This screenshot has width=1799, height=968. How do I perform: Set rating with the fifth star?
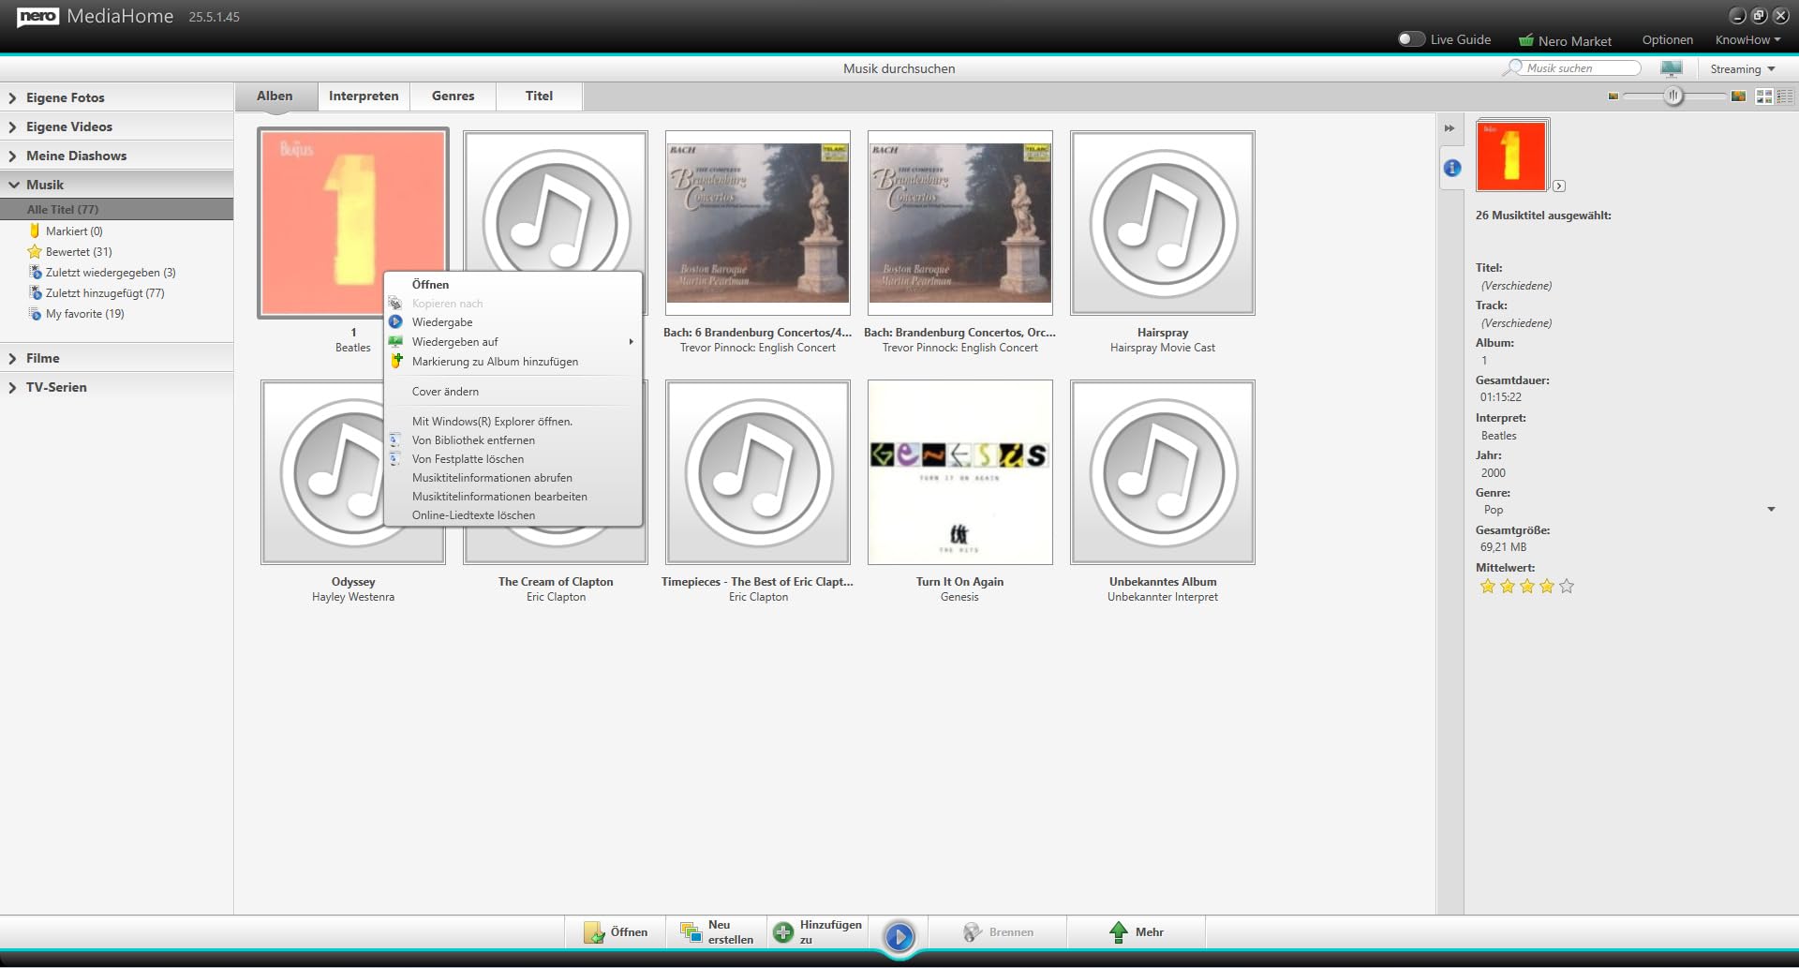(x=1567, y=587)
